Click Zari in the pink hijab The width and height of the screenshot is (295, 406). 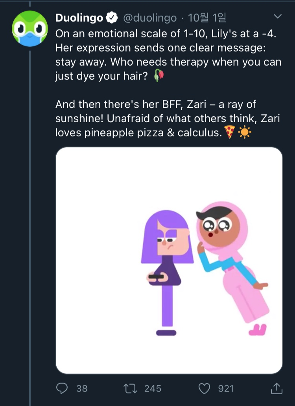tap(232, 268)
